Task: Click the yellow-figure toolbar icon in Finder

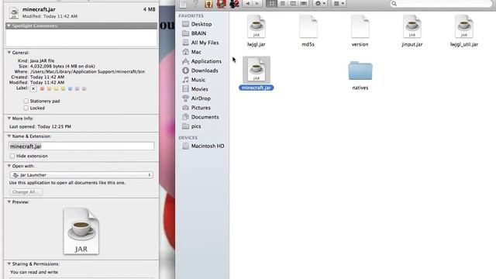Action: click(208, 4)
